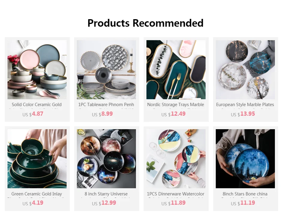Select the US $12.99 price label
This screenshot has width=283, height=220.
tap(104, 203)
